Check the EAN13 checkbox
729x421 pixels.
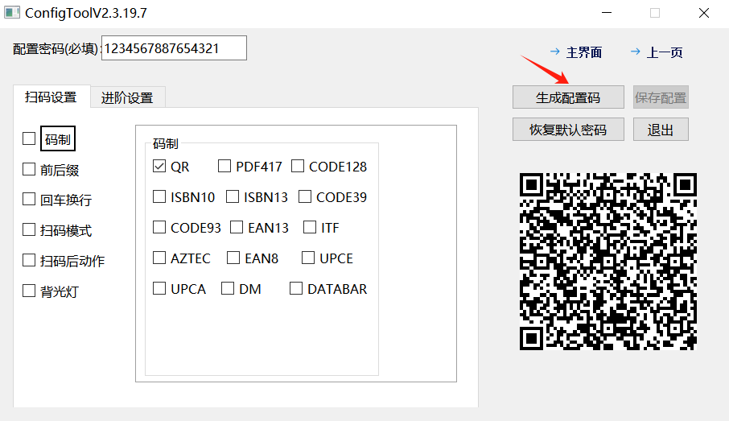coord(237,228)
